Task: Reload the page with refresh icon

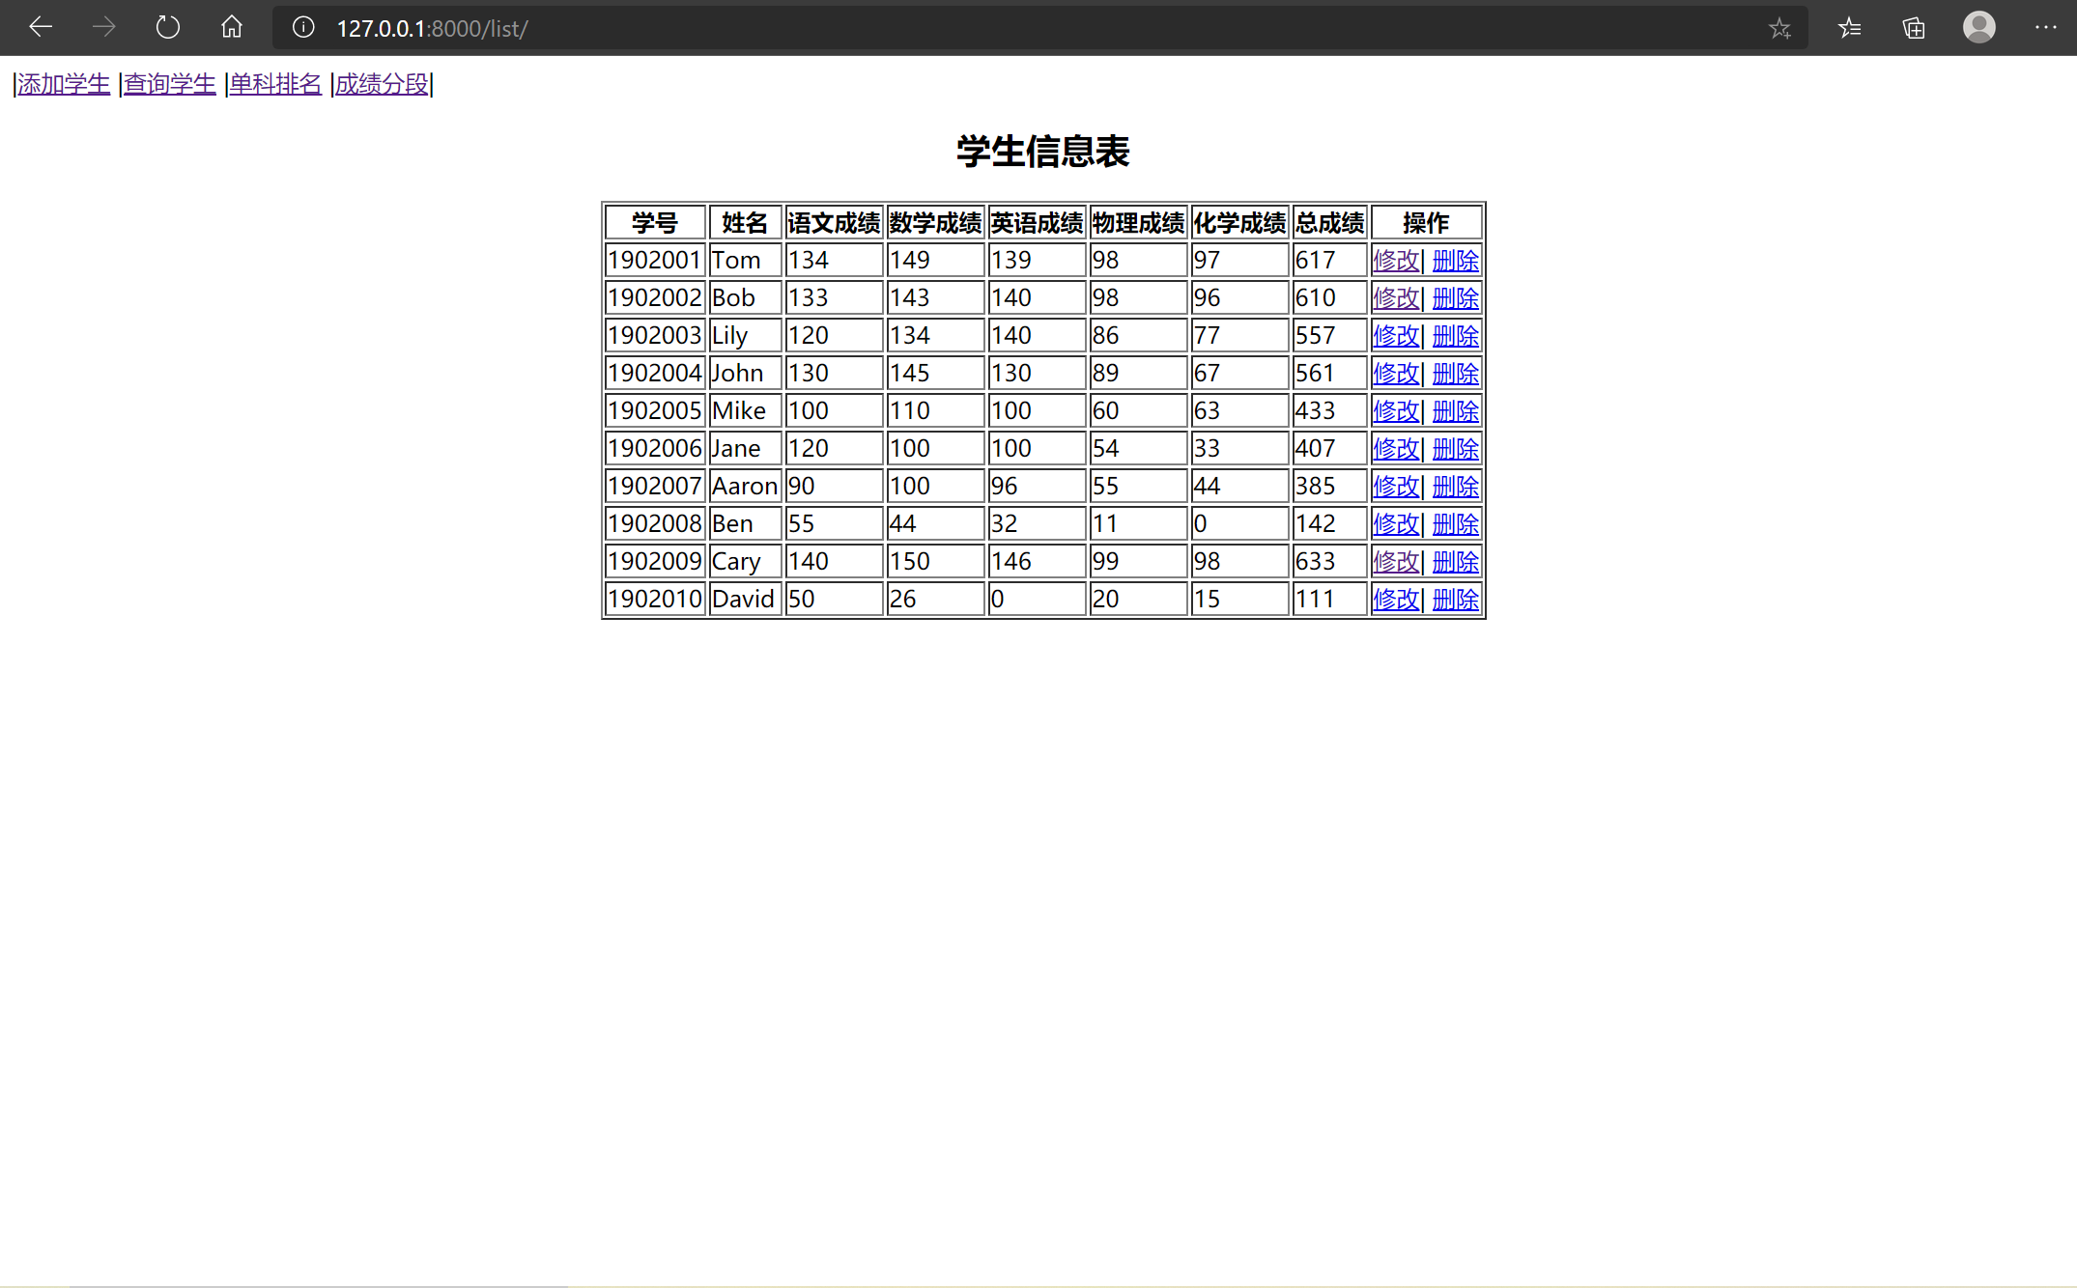Action: 167,27
